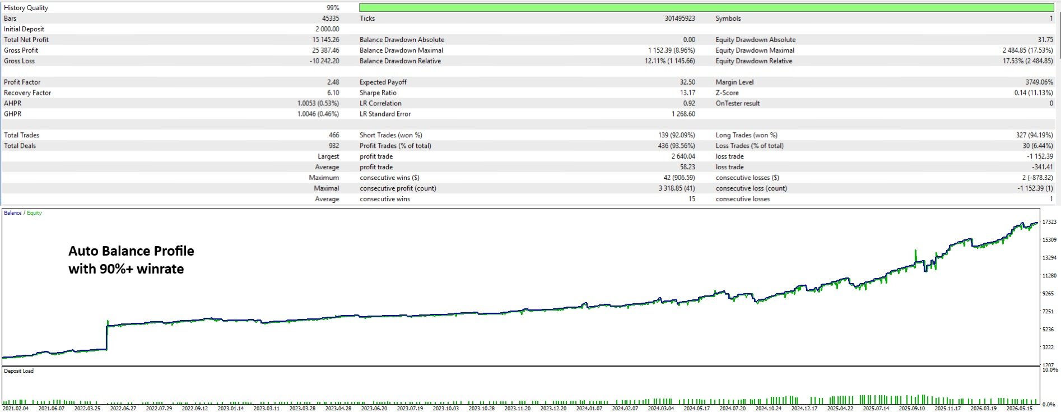Click the Profit Factor value 2.48
Viewport: 1061px width, 412px height.
(333, 82)
